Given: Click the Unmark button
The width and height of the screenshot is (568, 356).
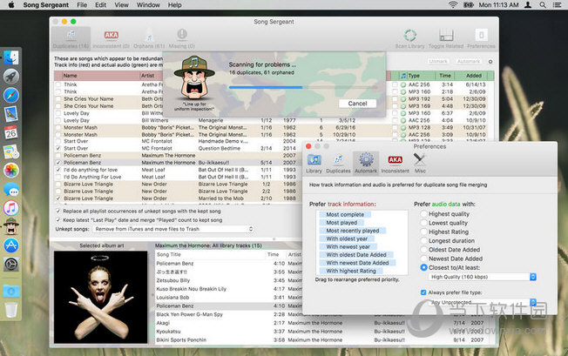Looking at the screenshot, I should [438, 62].
